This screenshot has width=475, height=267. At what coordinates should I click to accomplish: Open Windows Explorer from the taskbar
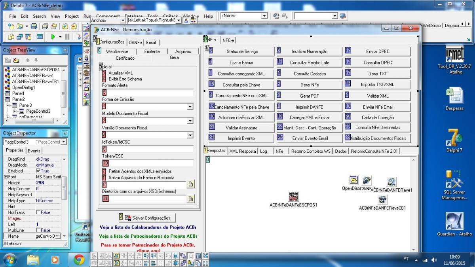(33, 259)
